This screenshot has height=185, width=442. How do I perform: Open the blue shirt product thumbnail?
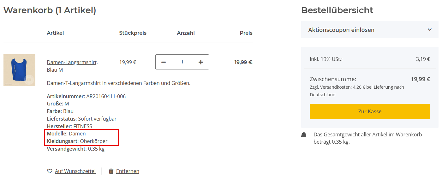pyautogui.click(x=19, y=70)
